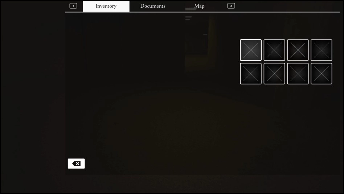344x194 pixels.
Task: Click the '1' key hint icon
Action: pos(73,6)
